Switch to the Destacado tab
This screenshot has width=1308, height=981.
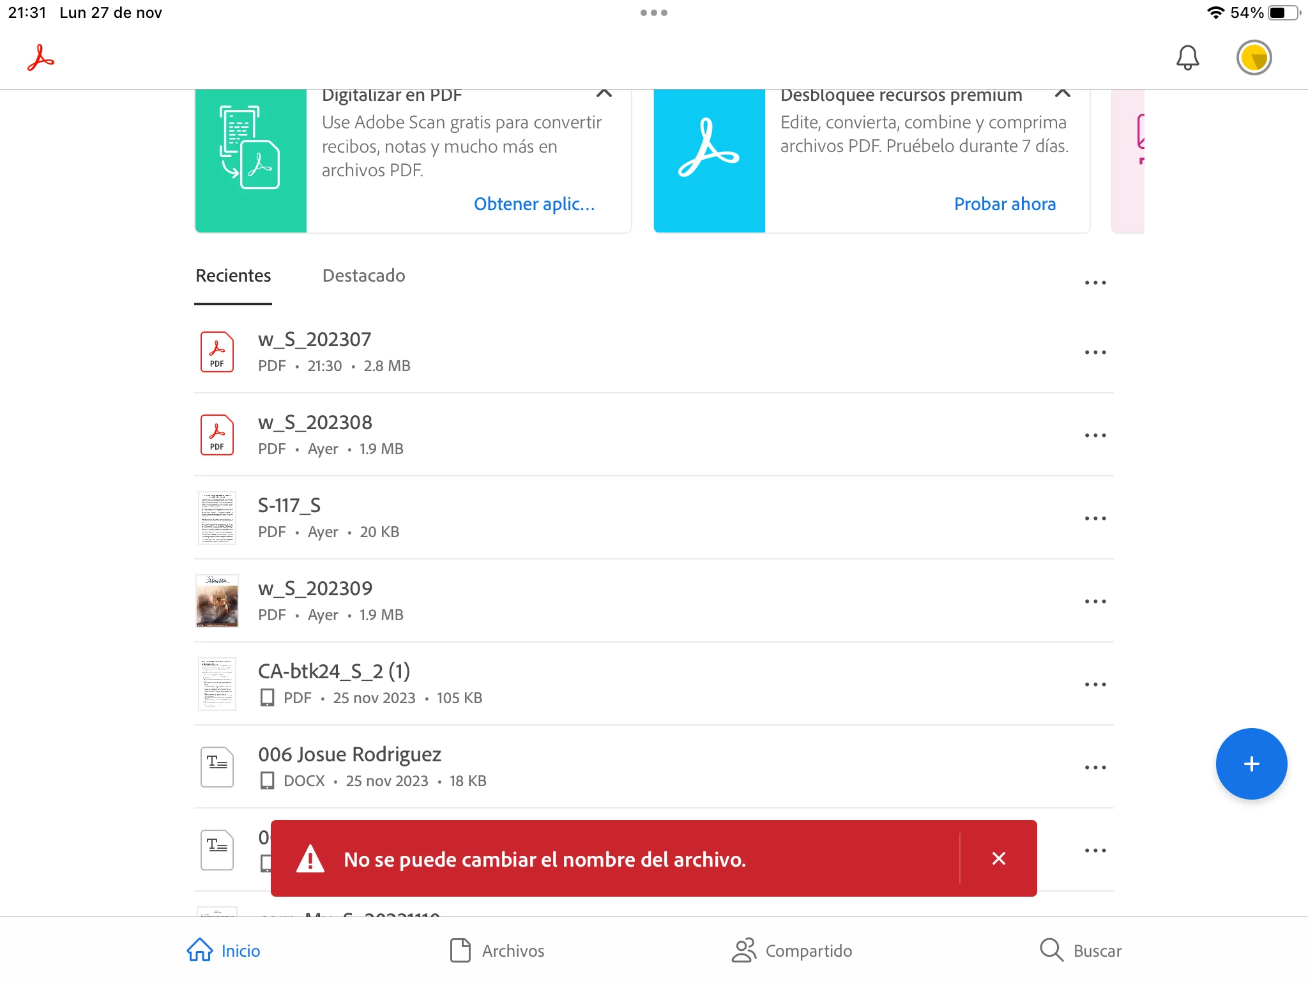click(x=363, y=276)
